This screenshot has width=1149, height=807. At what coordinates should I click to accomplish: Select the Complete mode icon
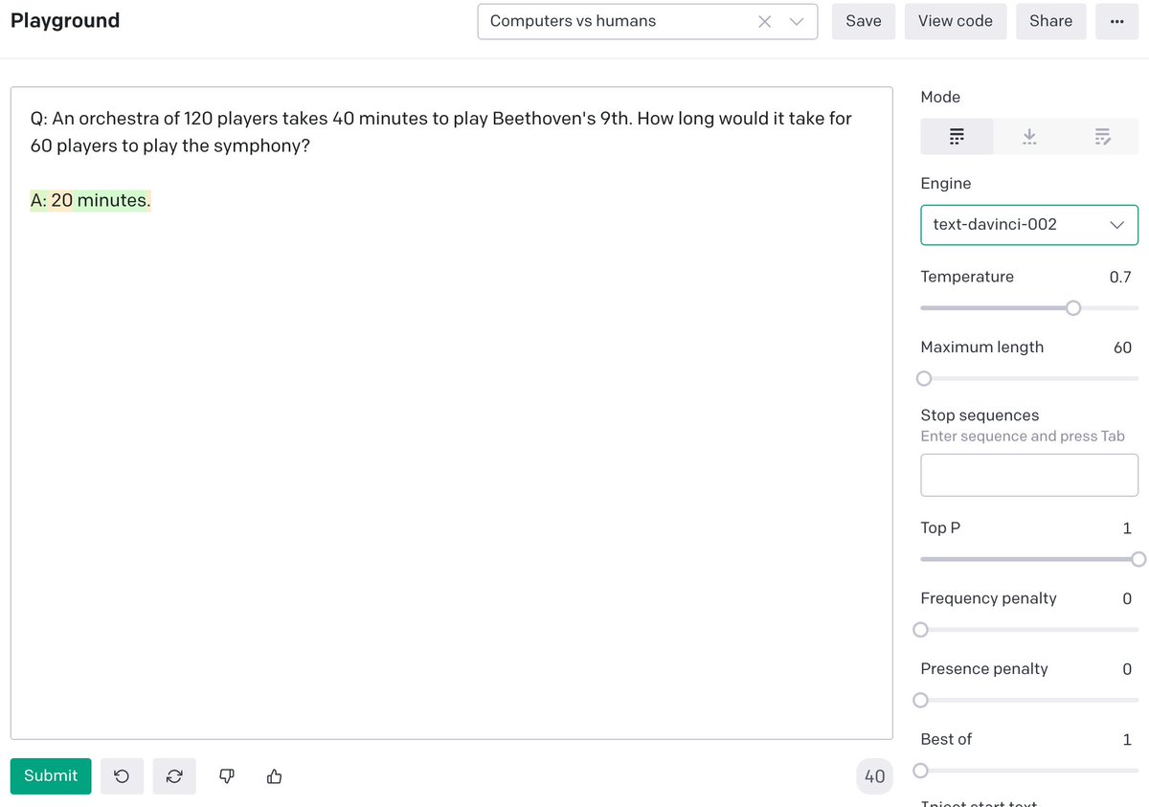point(957,137)
